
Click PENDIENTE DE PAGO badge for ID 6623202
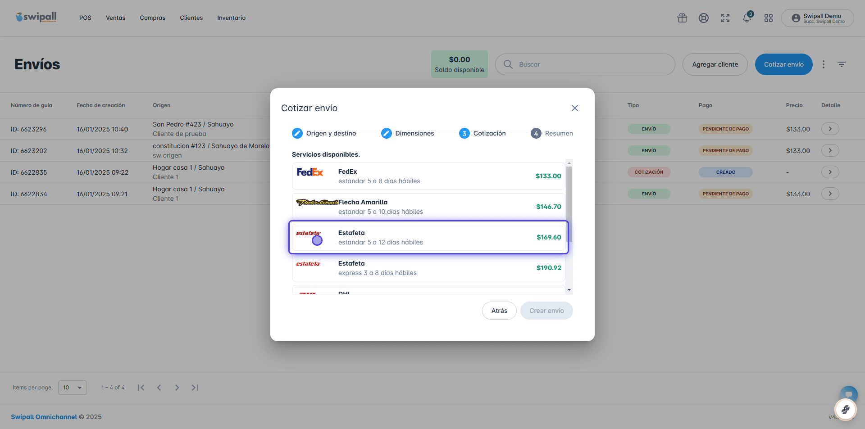pos(726,150)
